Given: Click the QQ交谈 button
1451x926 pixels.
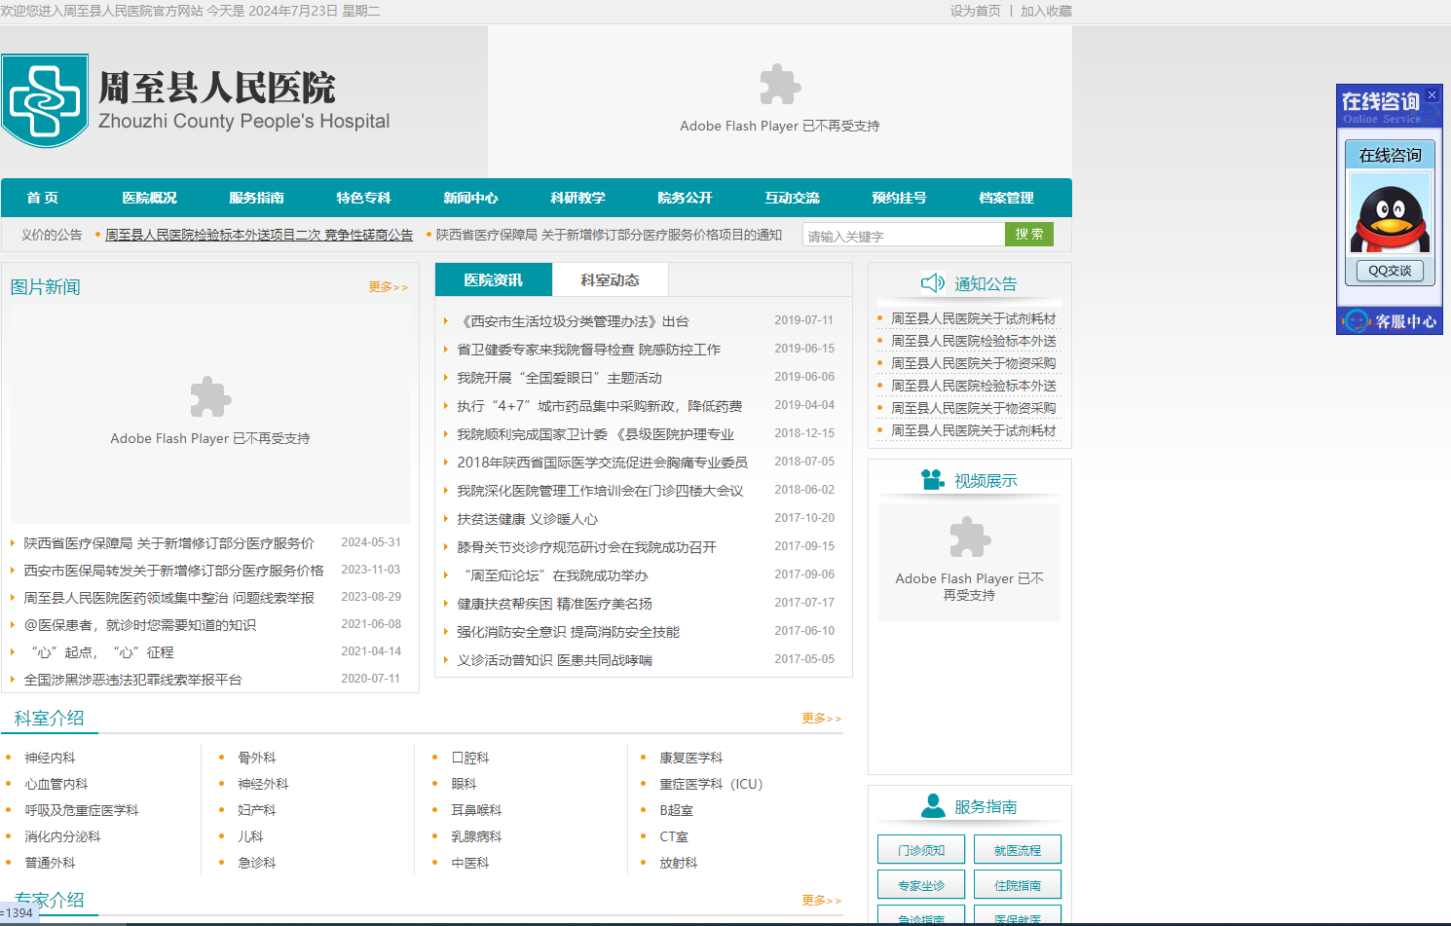Looking at the screenshot, I should point(1390,271).
